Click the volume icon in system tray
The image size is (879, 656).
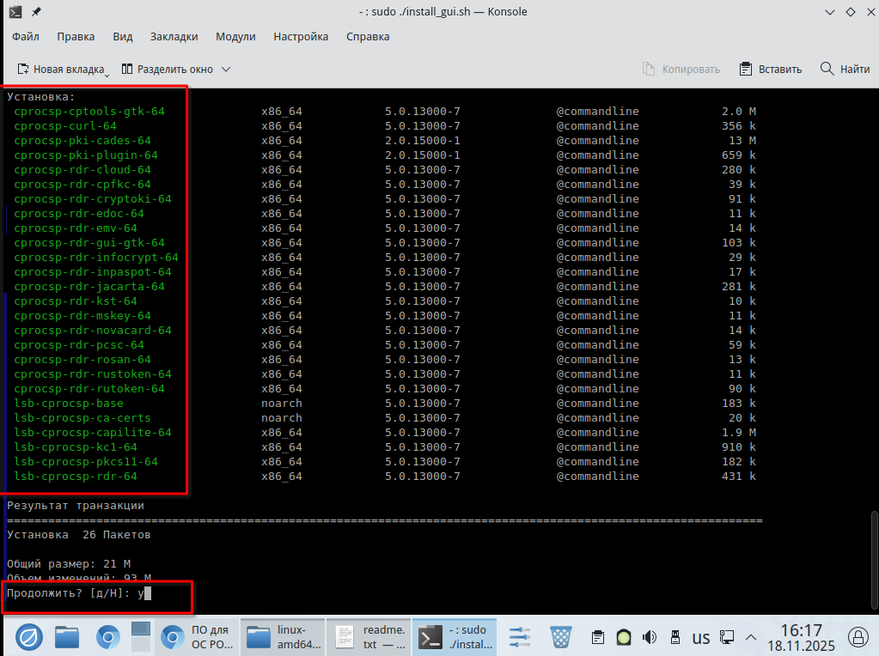650,637
